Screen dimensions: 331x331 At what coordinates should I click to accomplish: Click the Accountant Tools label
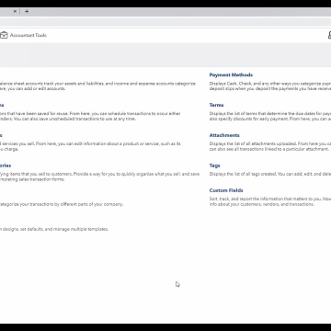point(29,35)
